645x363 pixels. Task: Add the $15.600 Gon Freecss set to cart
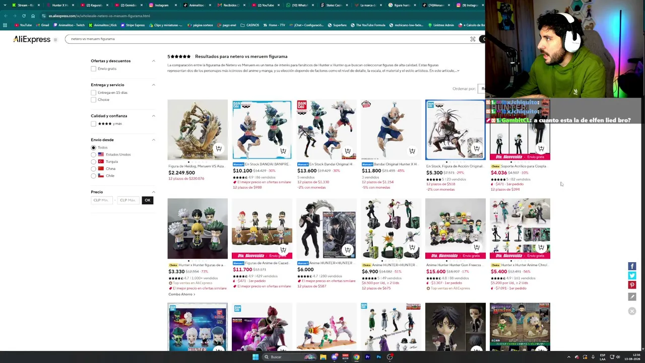tap(477, 248)
